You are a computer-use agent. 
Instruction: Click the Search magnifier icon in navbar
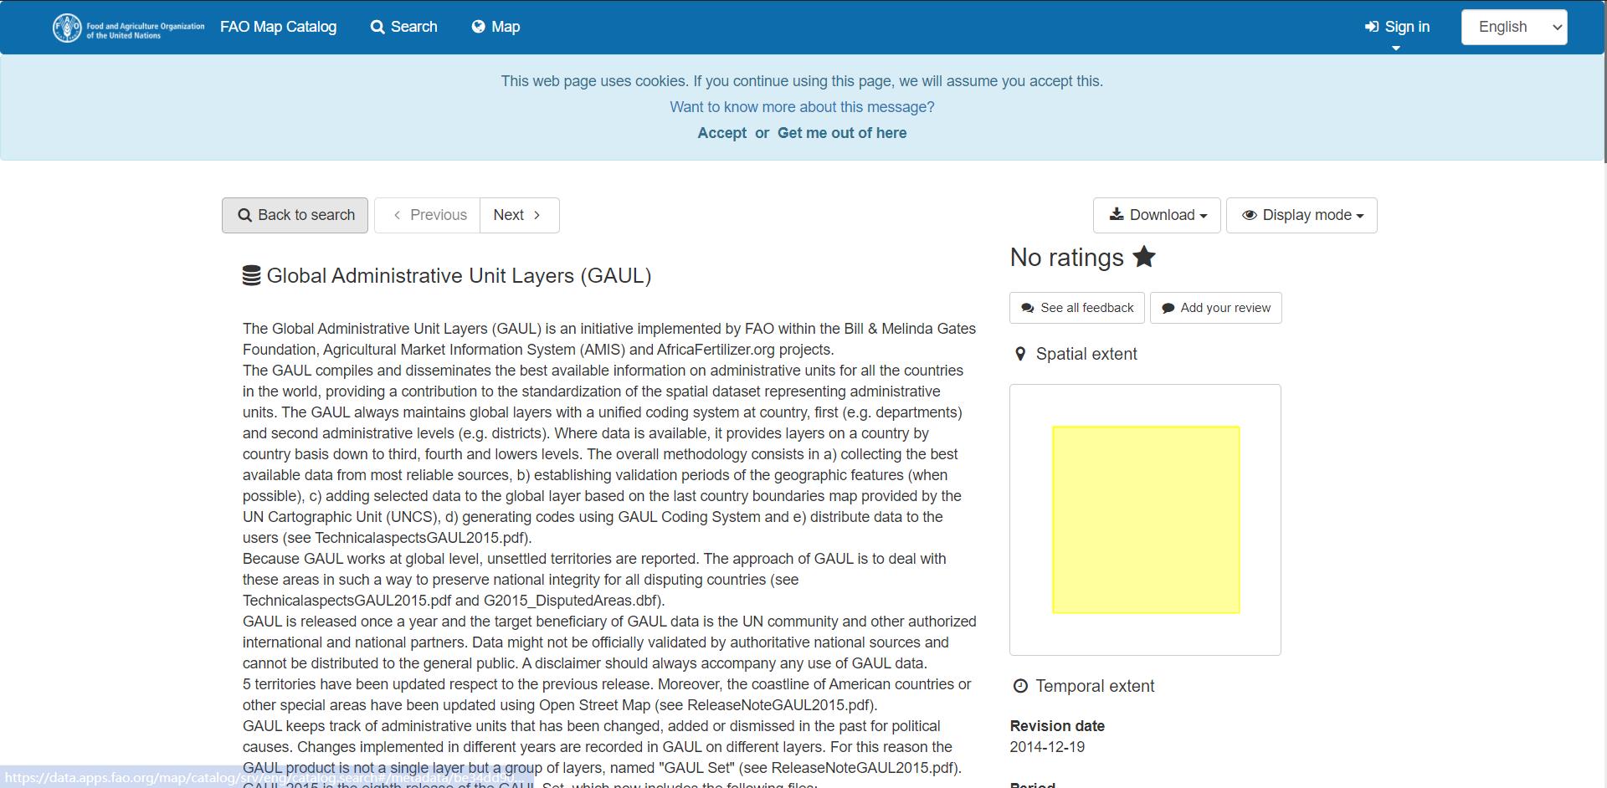coord(377,27)
